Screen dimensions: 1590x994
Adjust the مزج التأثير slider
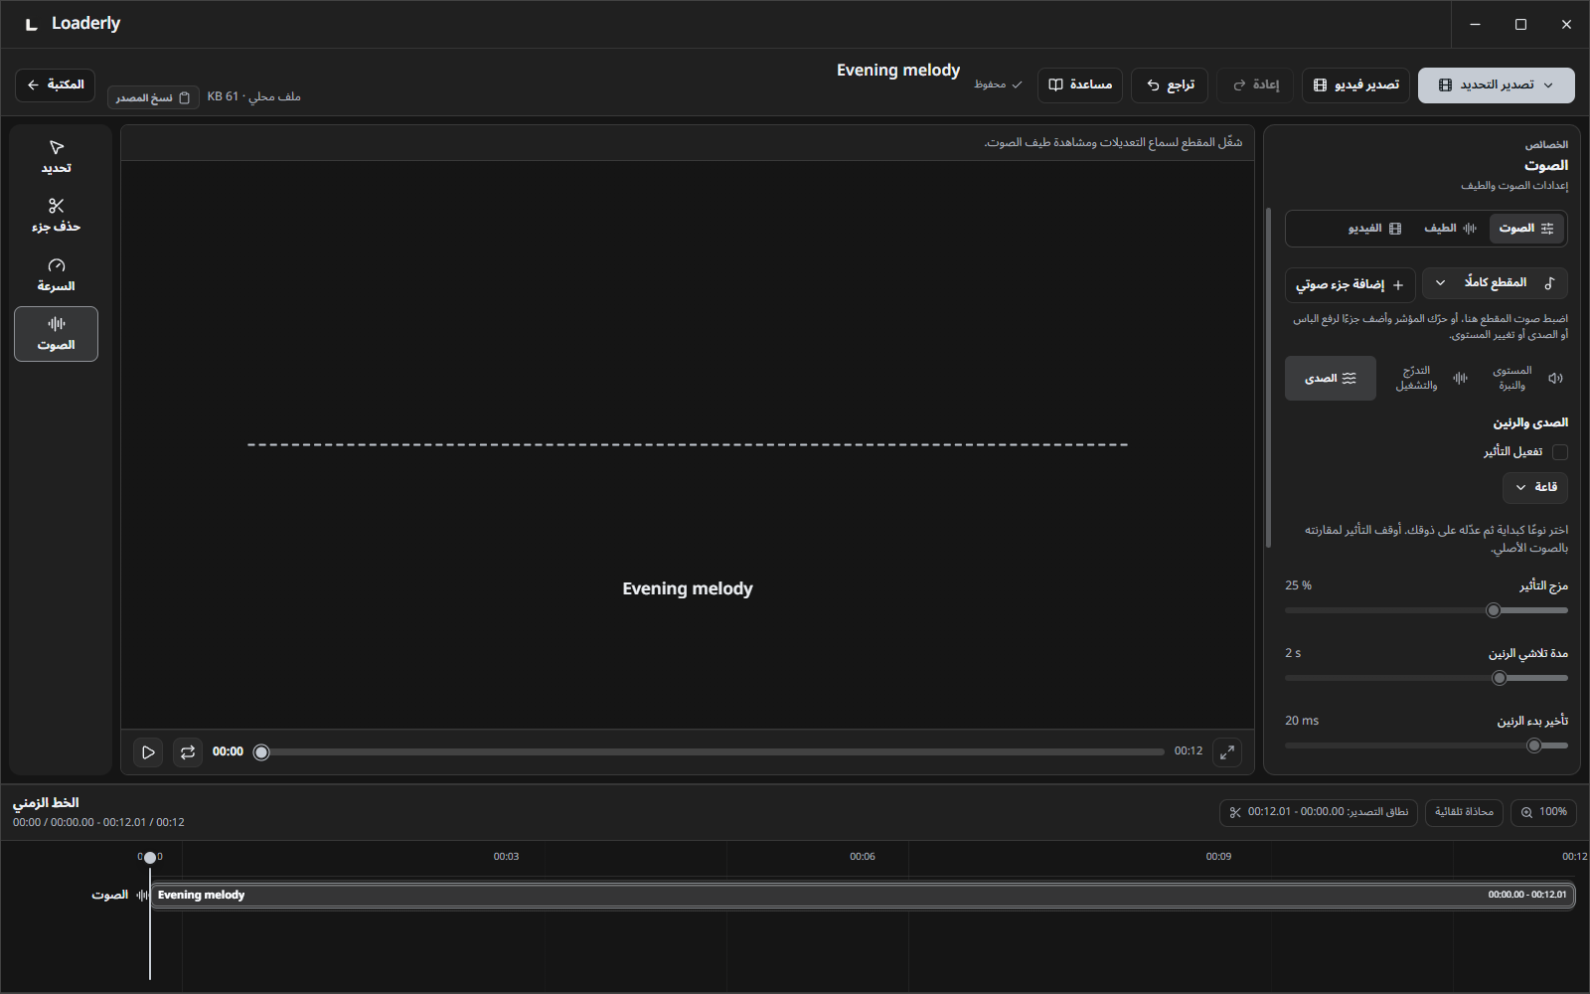1426,610
